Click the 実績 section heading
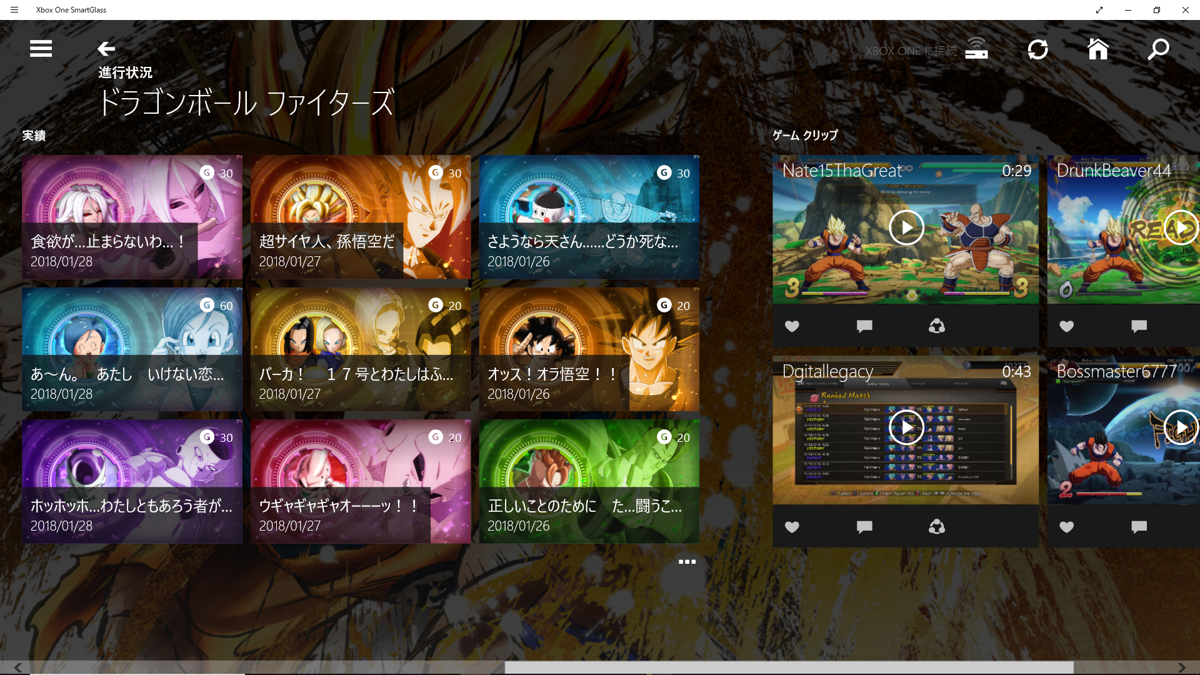This screenshot has height=675, width=1200. (34, 136)
